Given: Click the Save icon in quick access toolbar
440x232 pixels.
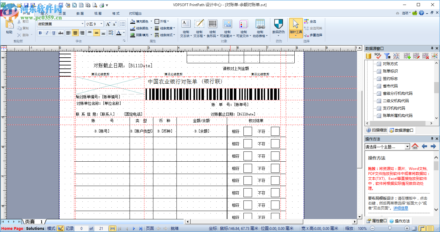Looking at the screenshot, I should pyautogui.click(x=26, y=5).
